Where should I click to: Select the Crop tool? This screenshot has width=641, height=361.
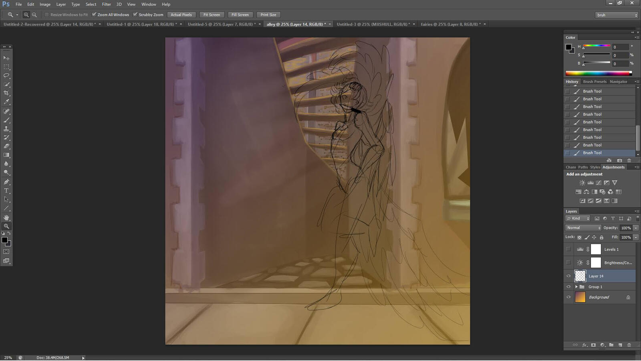tap(6, 93)
